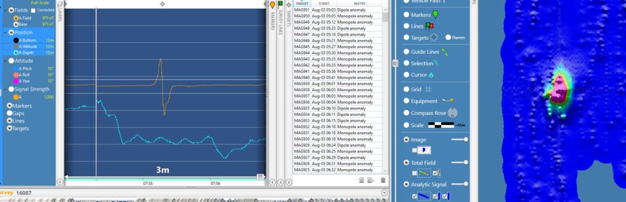Collapse the Targets side panel arrow
The width and height of the screenshot is (626, 202).
pyautogui.click(x=288, y=182)
